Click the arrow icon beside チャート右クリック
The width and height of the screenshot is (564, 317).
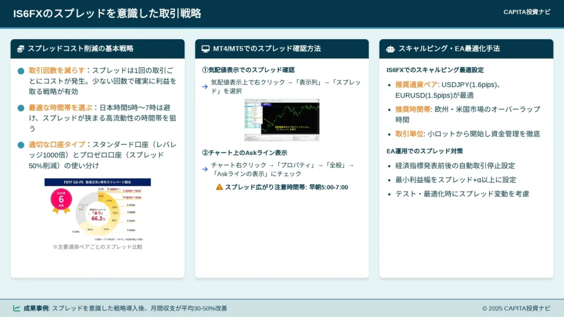[205, 170]
